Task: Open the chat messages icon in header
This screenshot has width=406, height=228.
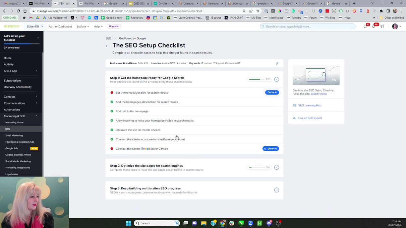Action: pos(366,26)
